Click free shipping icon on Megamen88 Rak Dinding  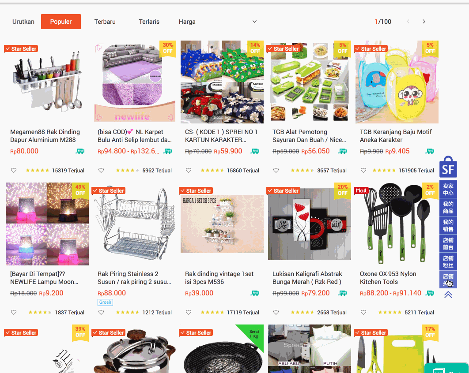click(x=80, y=151)
